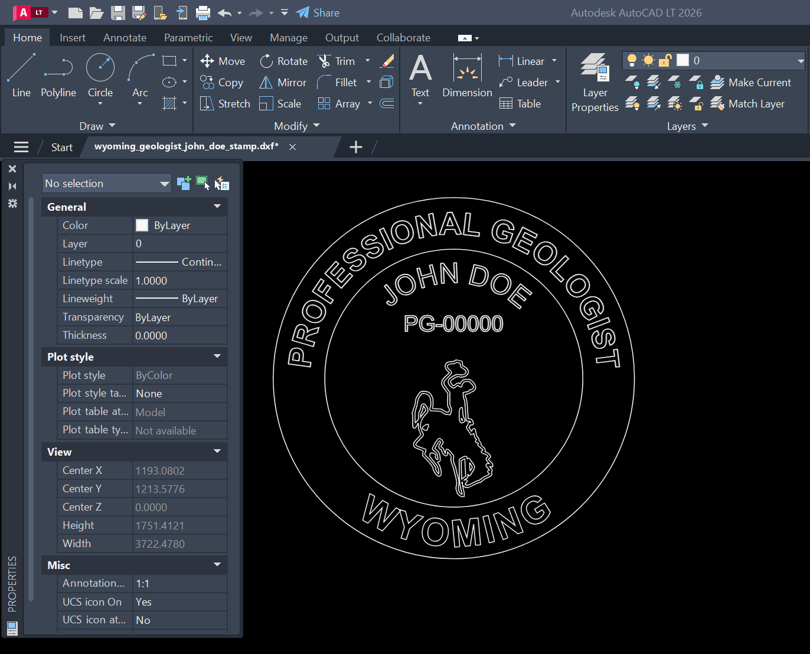Viewport: 810px width, 654px height.
Task: Add a new drawing tab with plus
Action: click(x=356, y=147)
